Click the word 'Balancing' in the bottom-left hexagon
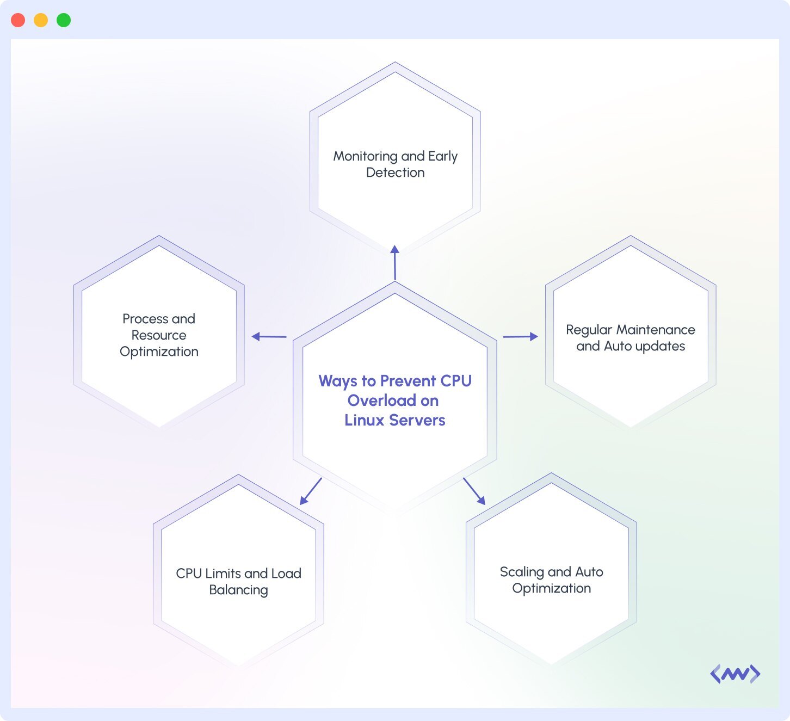The width and height of the screenshot is (790, 721). [x=238, y=590]
